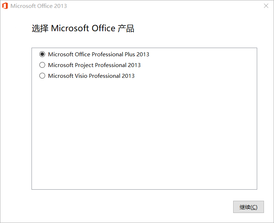The width and height of the screenshot is (274, 223).
Task: Click the "Microsoft Project Professional 2013" label text
Action: coord(94,65)
